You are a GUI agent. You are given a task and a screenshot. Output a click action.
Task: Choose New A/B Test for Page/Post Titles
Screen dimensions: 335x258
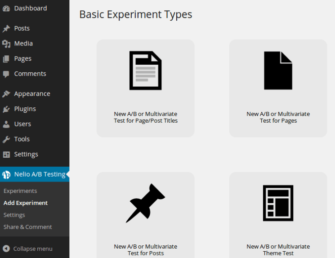(146, 88)
